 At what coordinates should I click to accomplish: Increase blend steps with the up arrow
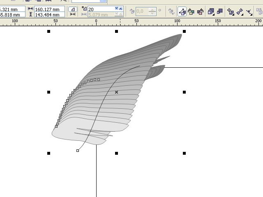tap(121, 7)
